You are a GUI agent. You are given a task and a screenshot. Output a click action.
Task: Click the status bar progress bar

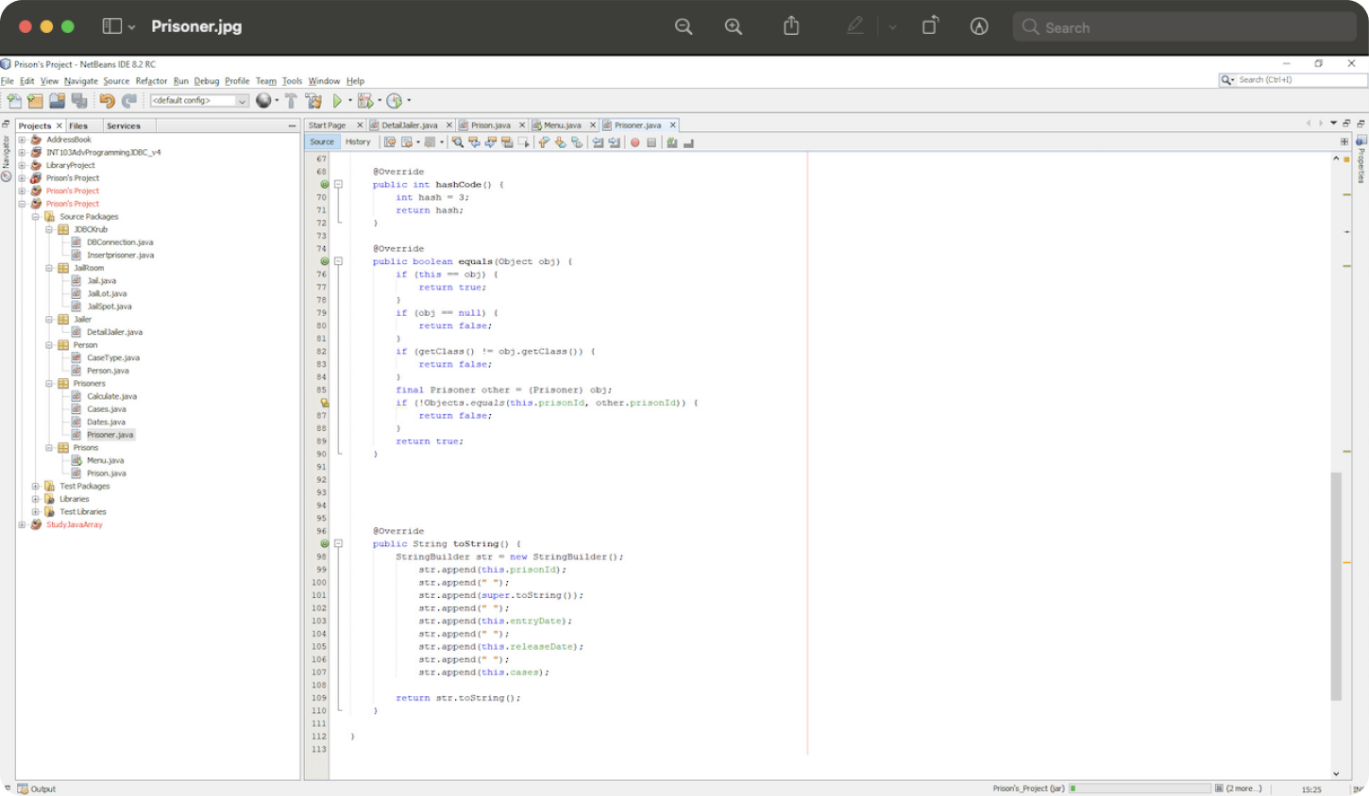[x=1141, y=788]
